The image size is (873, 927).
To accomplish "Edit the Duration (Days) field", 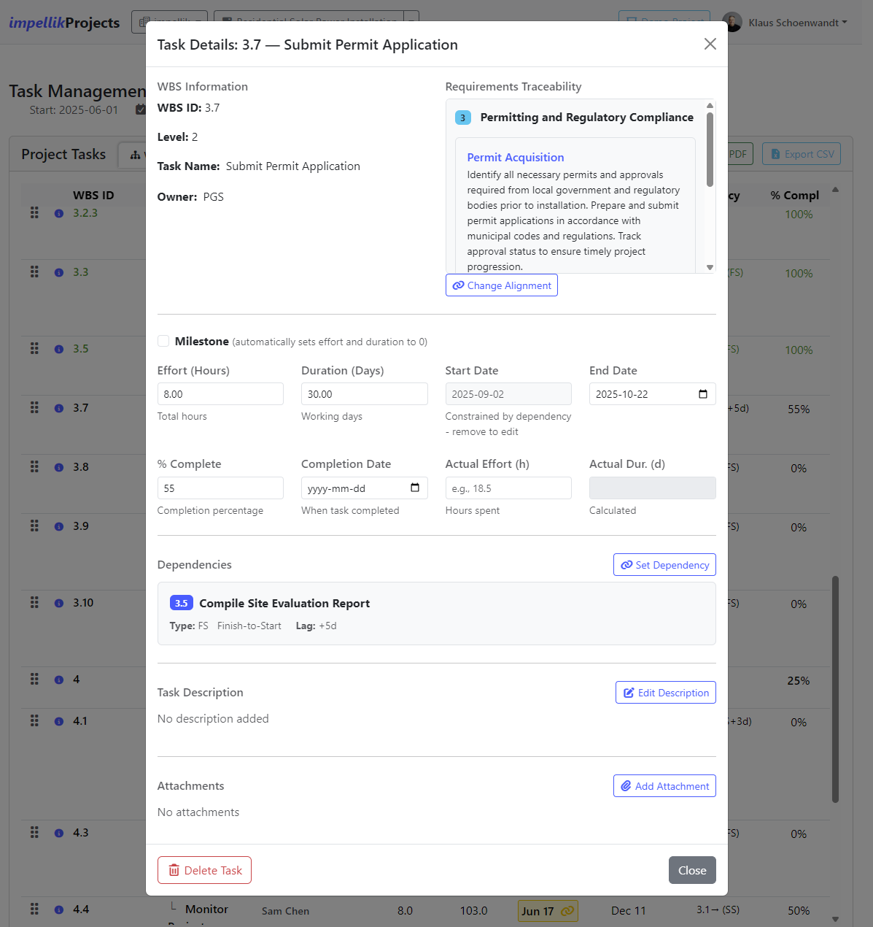I will click(x=364, y=394).
